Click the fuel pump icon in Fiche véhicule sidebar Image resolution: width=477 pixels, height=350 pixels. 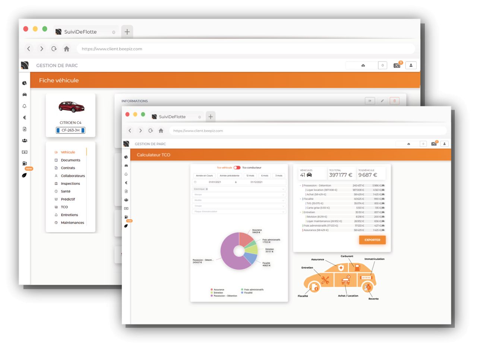point(25,163)
